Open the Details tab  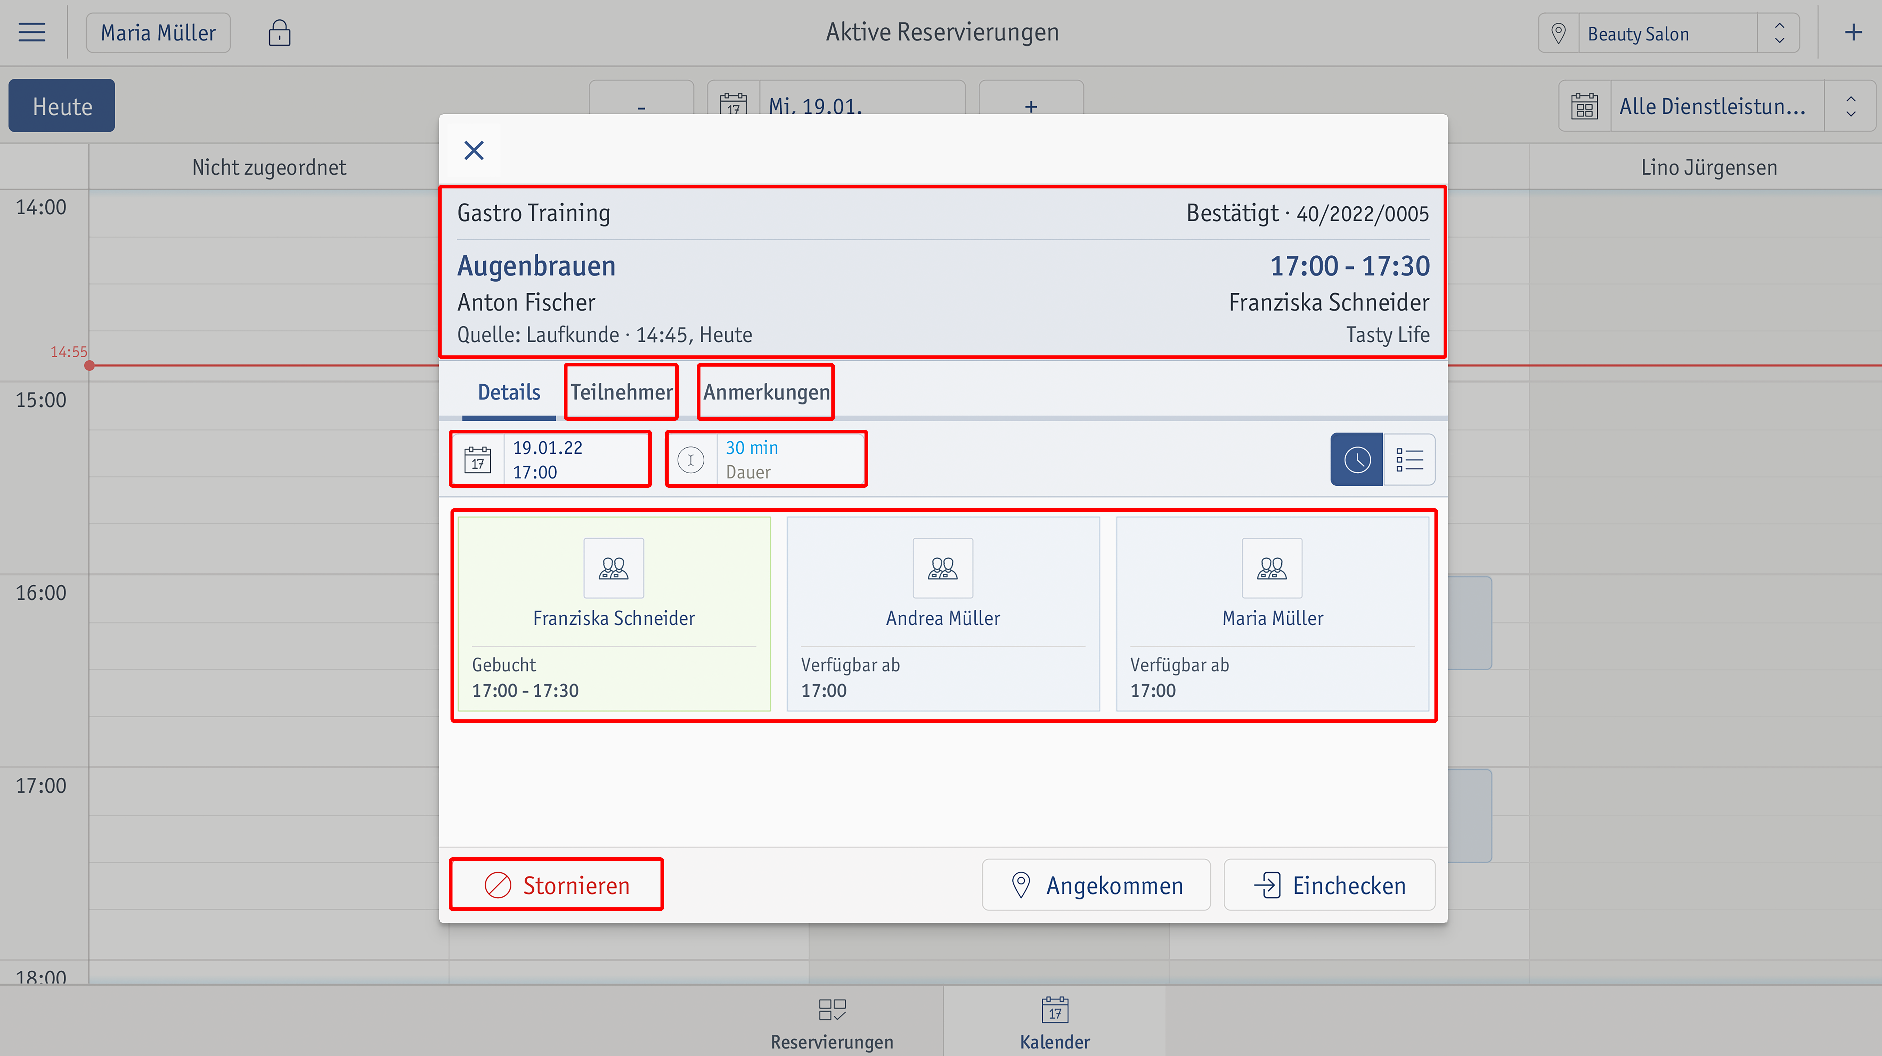509,392
